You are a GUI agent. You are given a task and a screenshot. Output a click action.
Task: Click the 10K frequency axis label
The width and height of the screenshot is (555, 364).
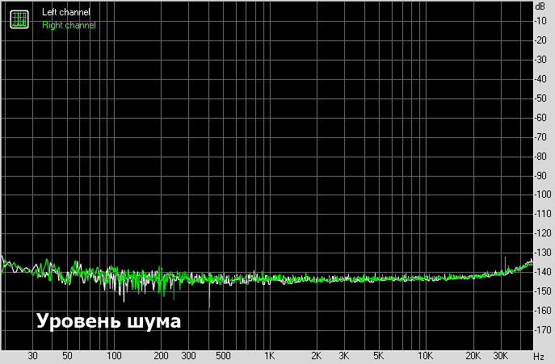pos(425,356)
